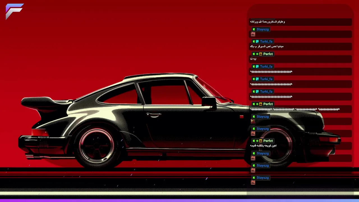This screenshot has width=359, height=202.
Task: Select the chat message "ايه انا"
Action: click(253, 59)
